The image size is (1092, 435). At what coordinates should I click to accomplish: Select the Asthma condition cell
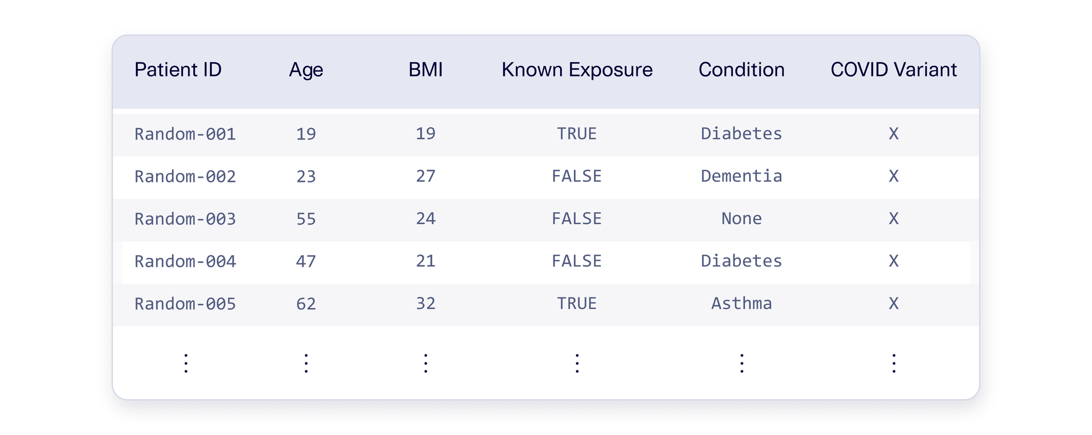point(741,304)
